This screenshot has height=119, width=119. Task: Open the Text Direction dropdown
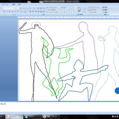(52, 7)
